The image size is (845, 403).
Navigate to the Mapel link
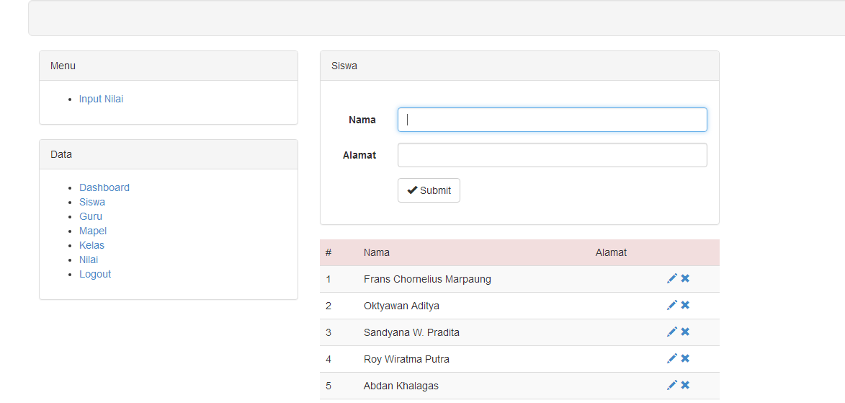click(x=93, y=231)
